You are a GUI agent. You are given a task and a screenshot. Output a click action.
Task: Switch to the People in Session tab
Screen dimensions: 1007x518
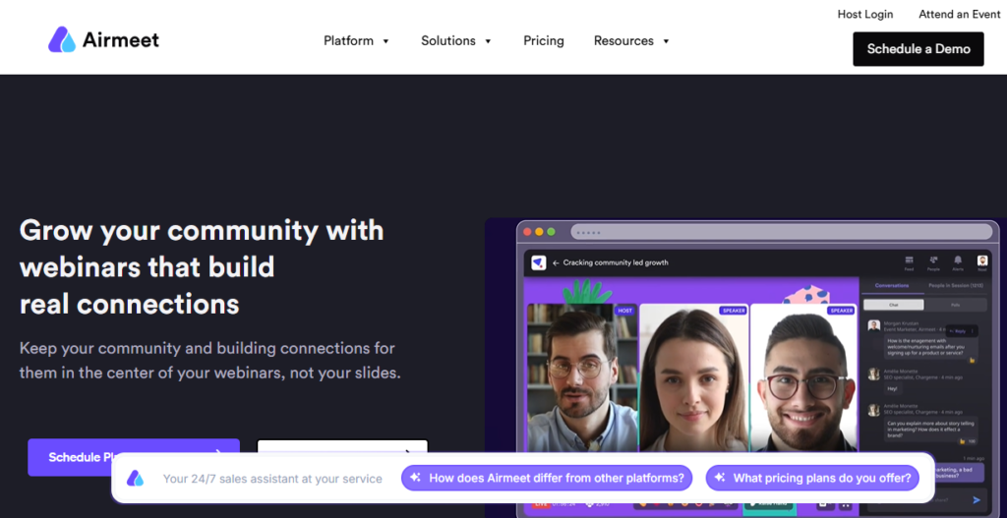(956, 285)
